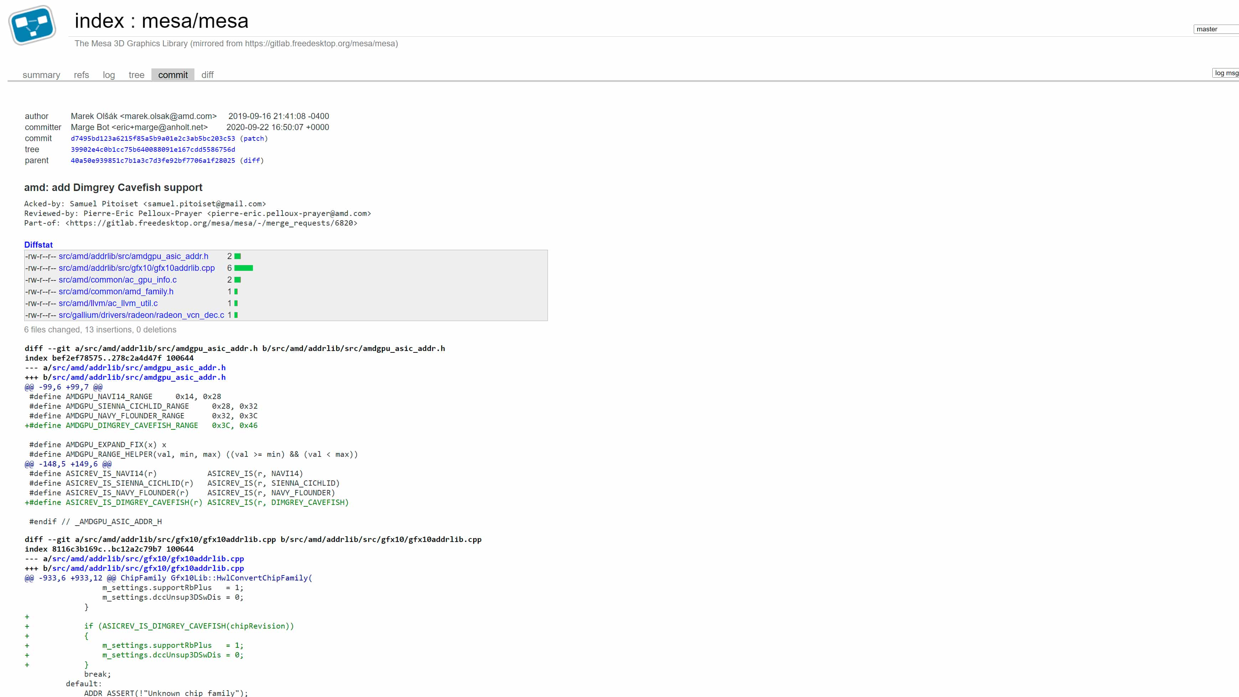Screen dimensions: 1239x697
Task: Click the refs navigation tab icon
Action: (x=81, y=75)
